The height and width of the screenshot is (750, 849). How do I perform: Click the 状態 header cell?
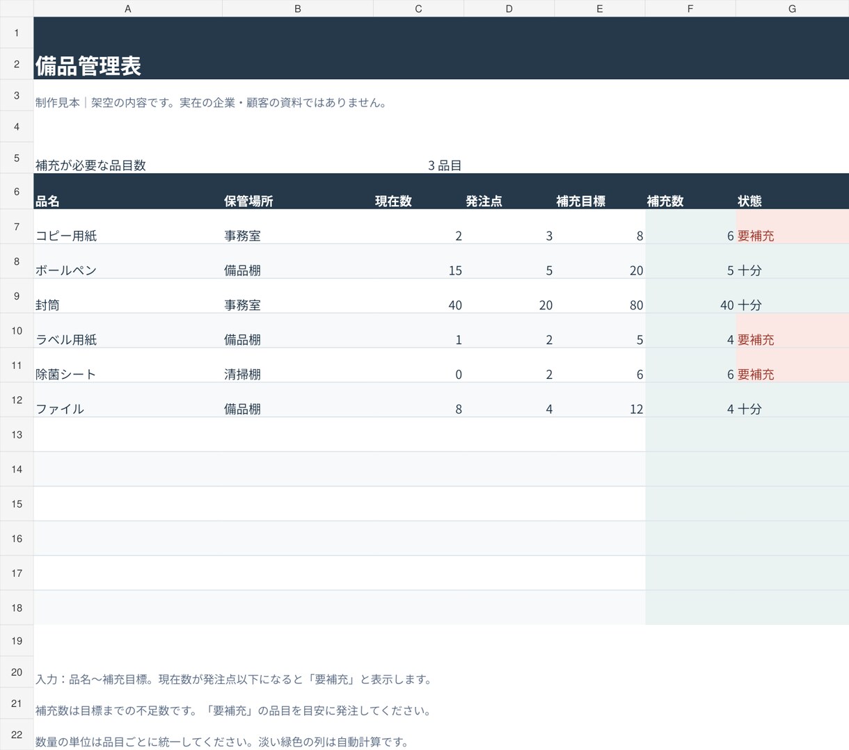(792, 192)
